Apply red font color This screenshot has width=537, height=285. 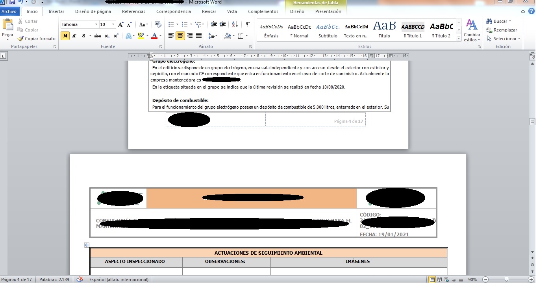click(x=154, y=36)
